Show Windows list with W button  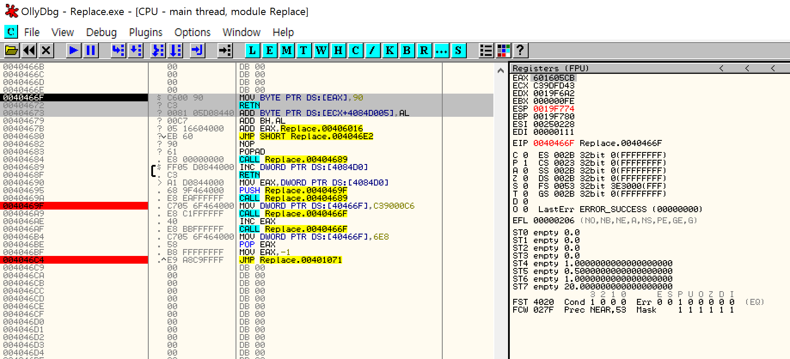pos(321,51)
